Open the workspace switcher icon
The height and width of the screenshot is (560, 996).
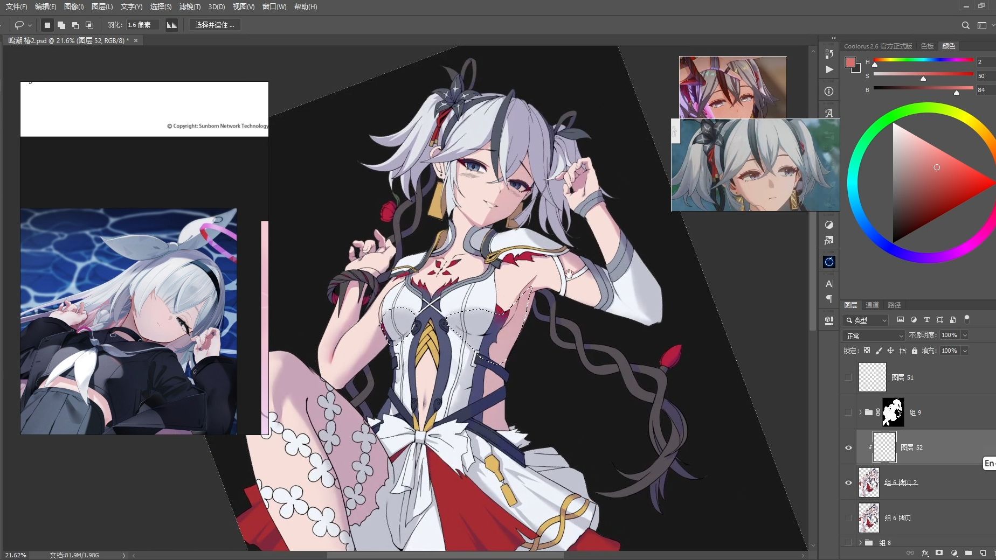(982, 25)
